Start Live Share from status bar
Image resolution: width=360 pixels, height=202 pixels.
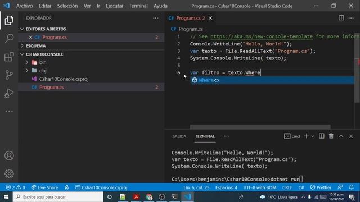click(44, 187)
